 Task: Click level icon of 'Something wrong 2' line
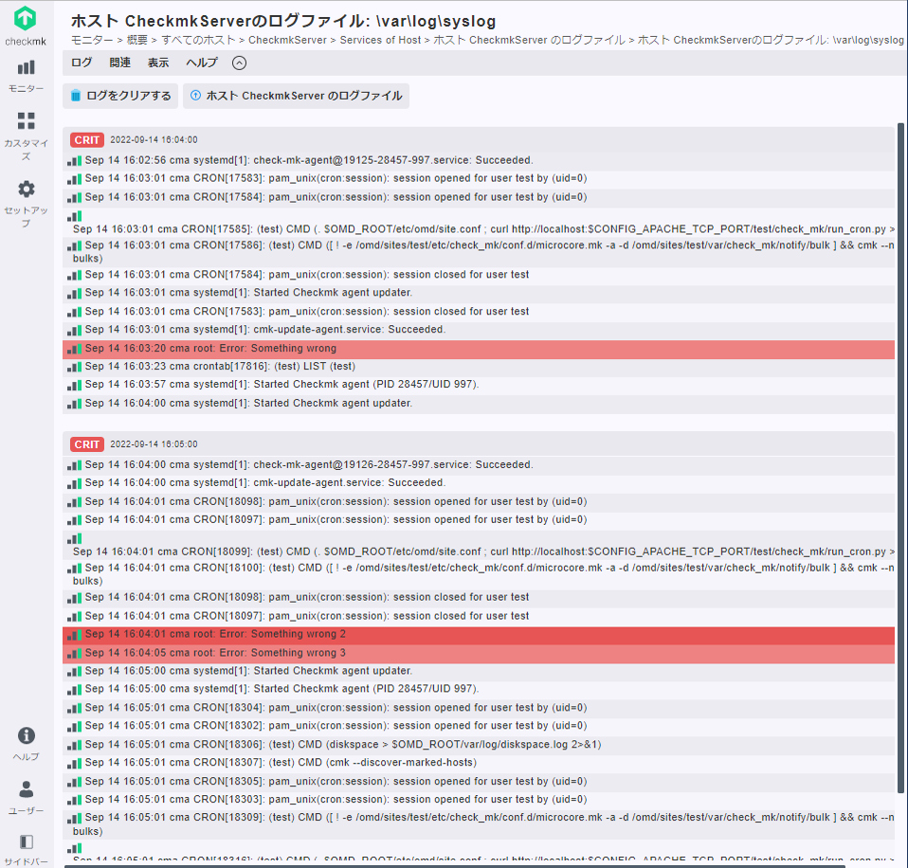[74, 635]
